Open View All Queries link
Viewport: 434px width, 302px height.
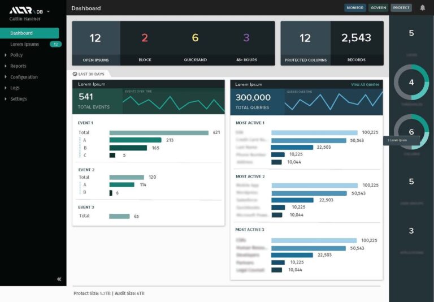pos(365,84)
